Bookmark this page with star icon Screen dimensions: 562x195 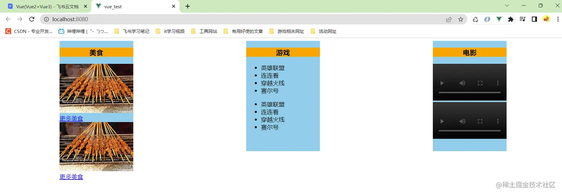pyautogui.click(x=461, y=19)
